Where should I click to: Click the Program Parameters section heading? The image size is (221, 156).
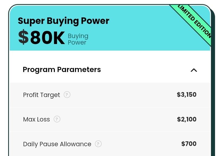(62, 70)
